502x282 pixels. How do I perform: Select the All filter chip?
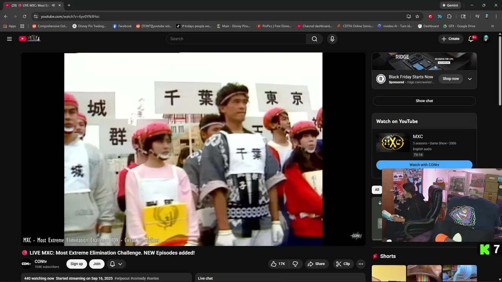[x=377, y=190]
